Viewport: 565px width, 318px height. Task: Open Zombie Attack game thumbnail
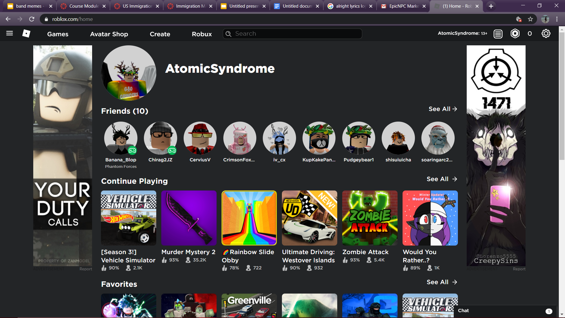(x=370, y=218)
